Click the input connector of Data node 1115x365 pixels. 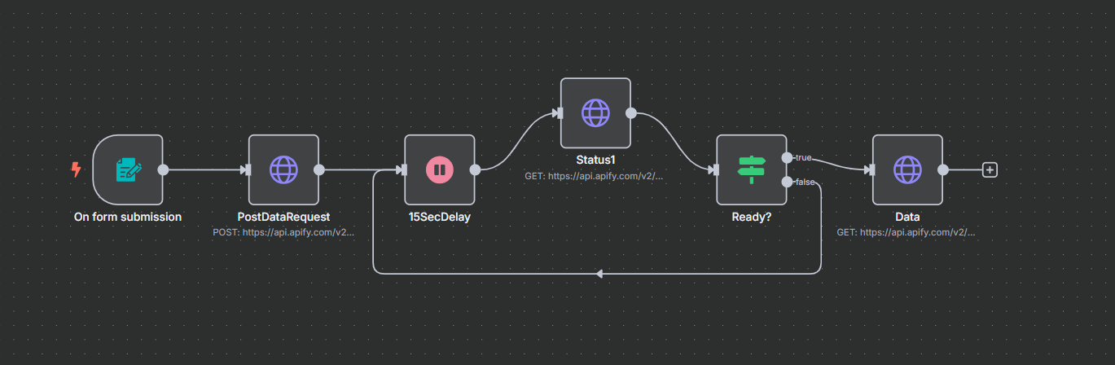(x=871, y=170)
